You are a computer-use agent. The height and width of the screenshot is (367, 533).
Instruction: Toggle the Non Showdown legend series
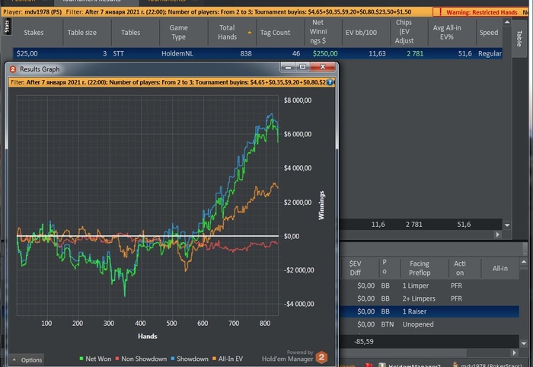tap(141, 359)
